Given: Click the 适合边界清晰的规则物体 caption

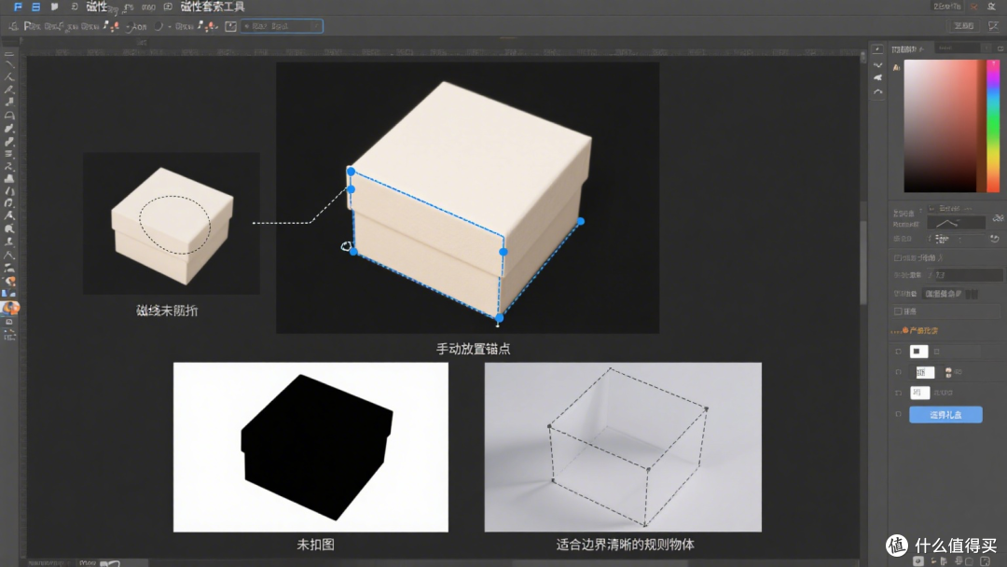Looking at the screenshot, I should click(x=625, y=545).
